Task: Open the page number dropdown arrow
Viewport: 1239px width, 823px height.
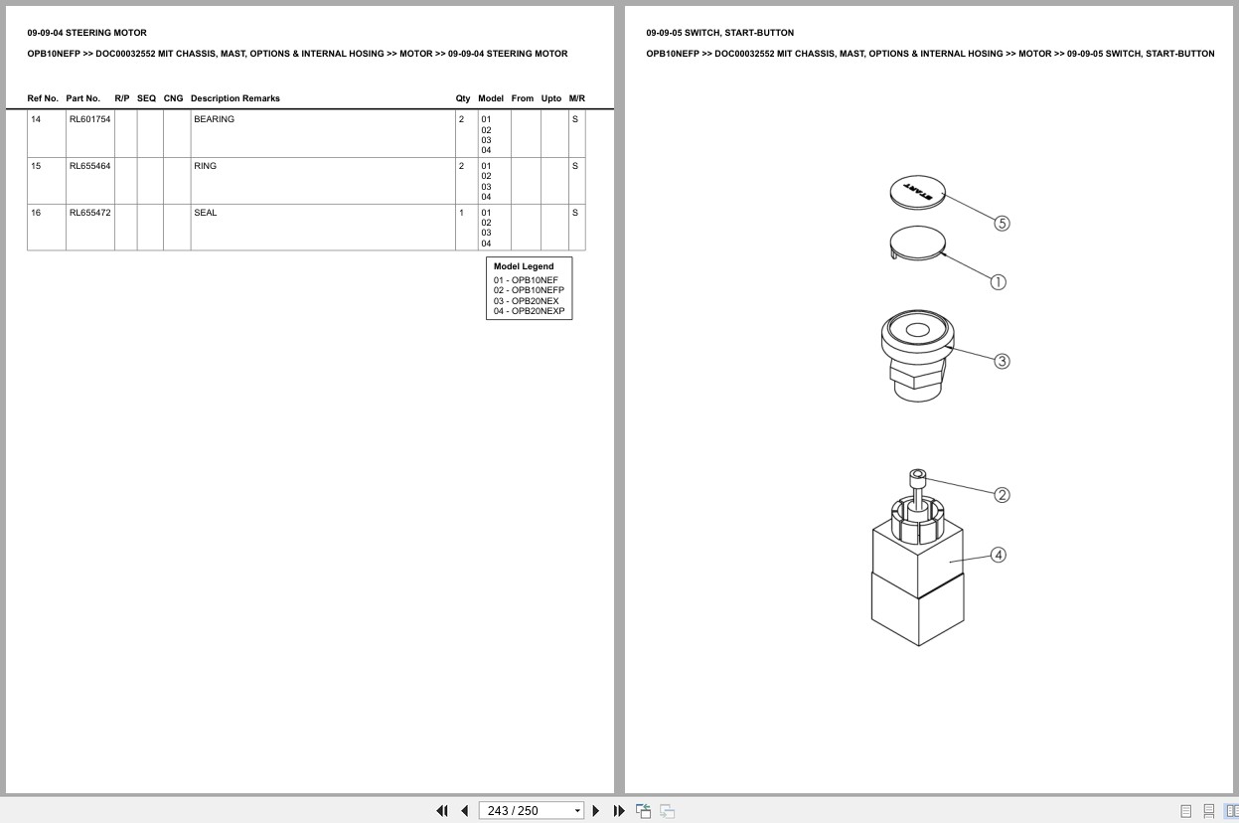Action: 577,811
